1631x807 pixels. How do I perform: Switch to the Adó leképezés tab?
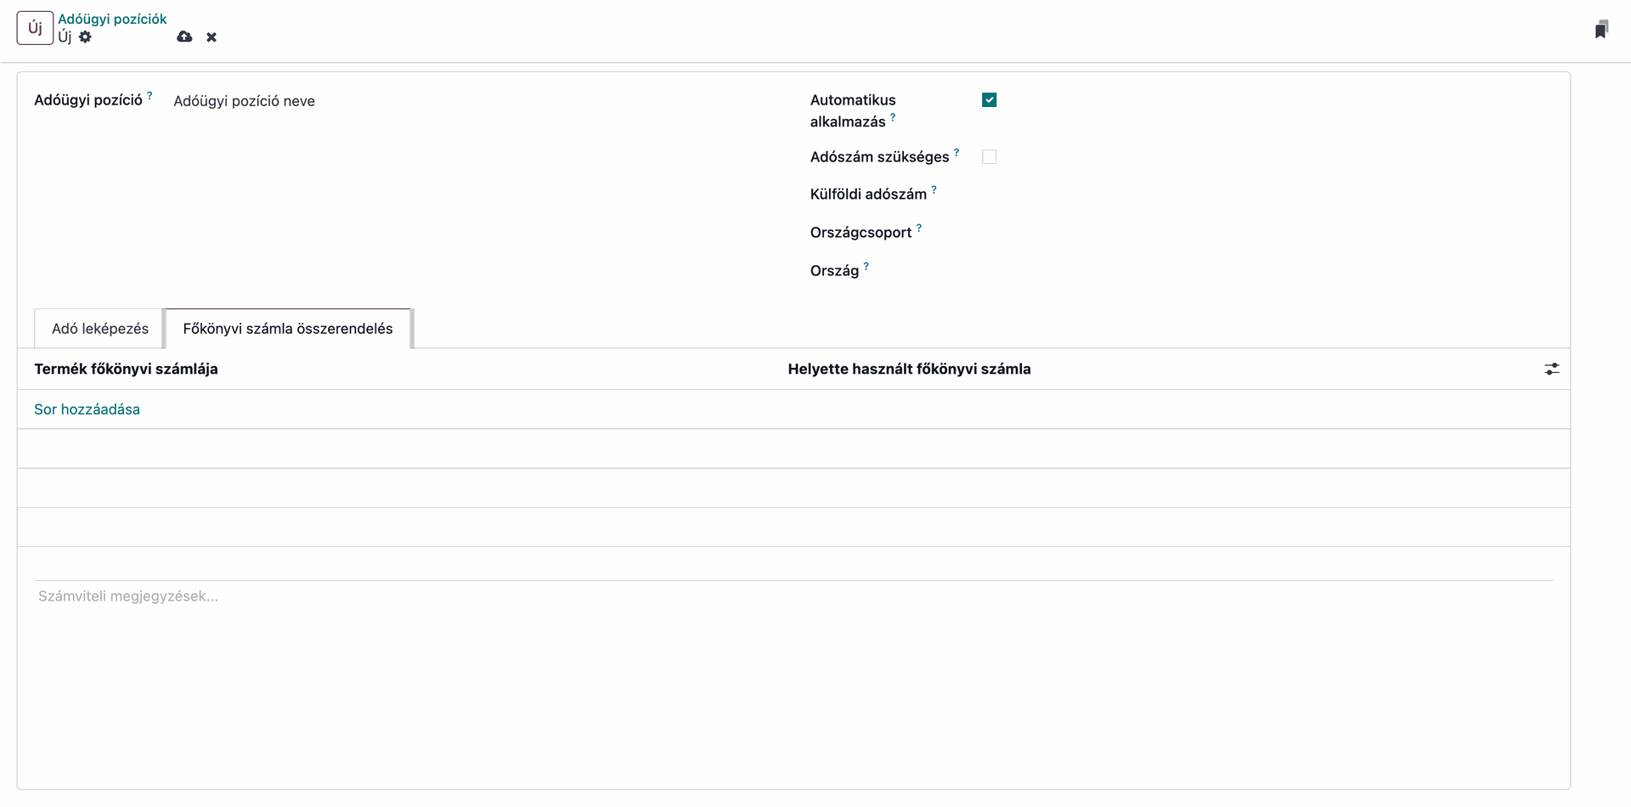click(x=99, y=329)
